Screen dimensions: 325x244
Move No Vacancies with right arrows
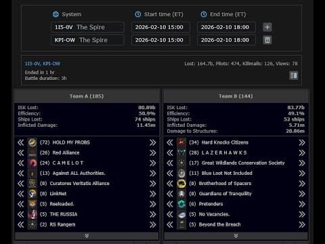coord(302,214)
